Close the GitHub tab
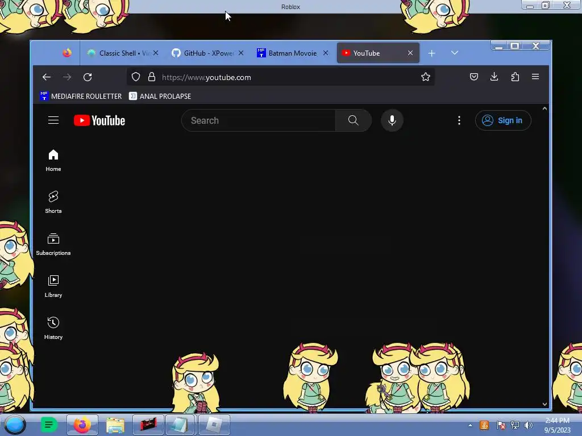The height and width of the screenshot is (436, 582). click(x=241, y=53)
